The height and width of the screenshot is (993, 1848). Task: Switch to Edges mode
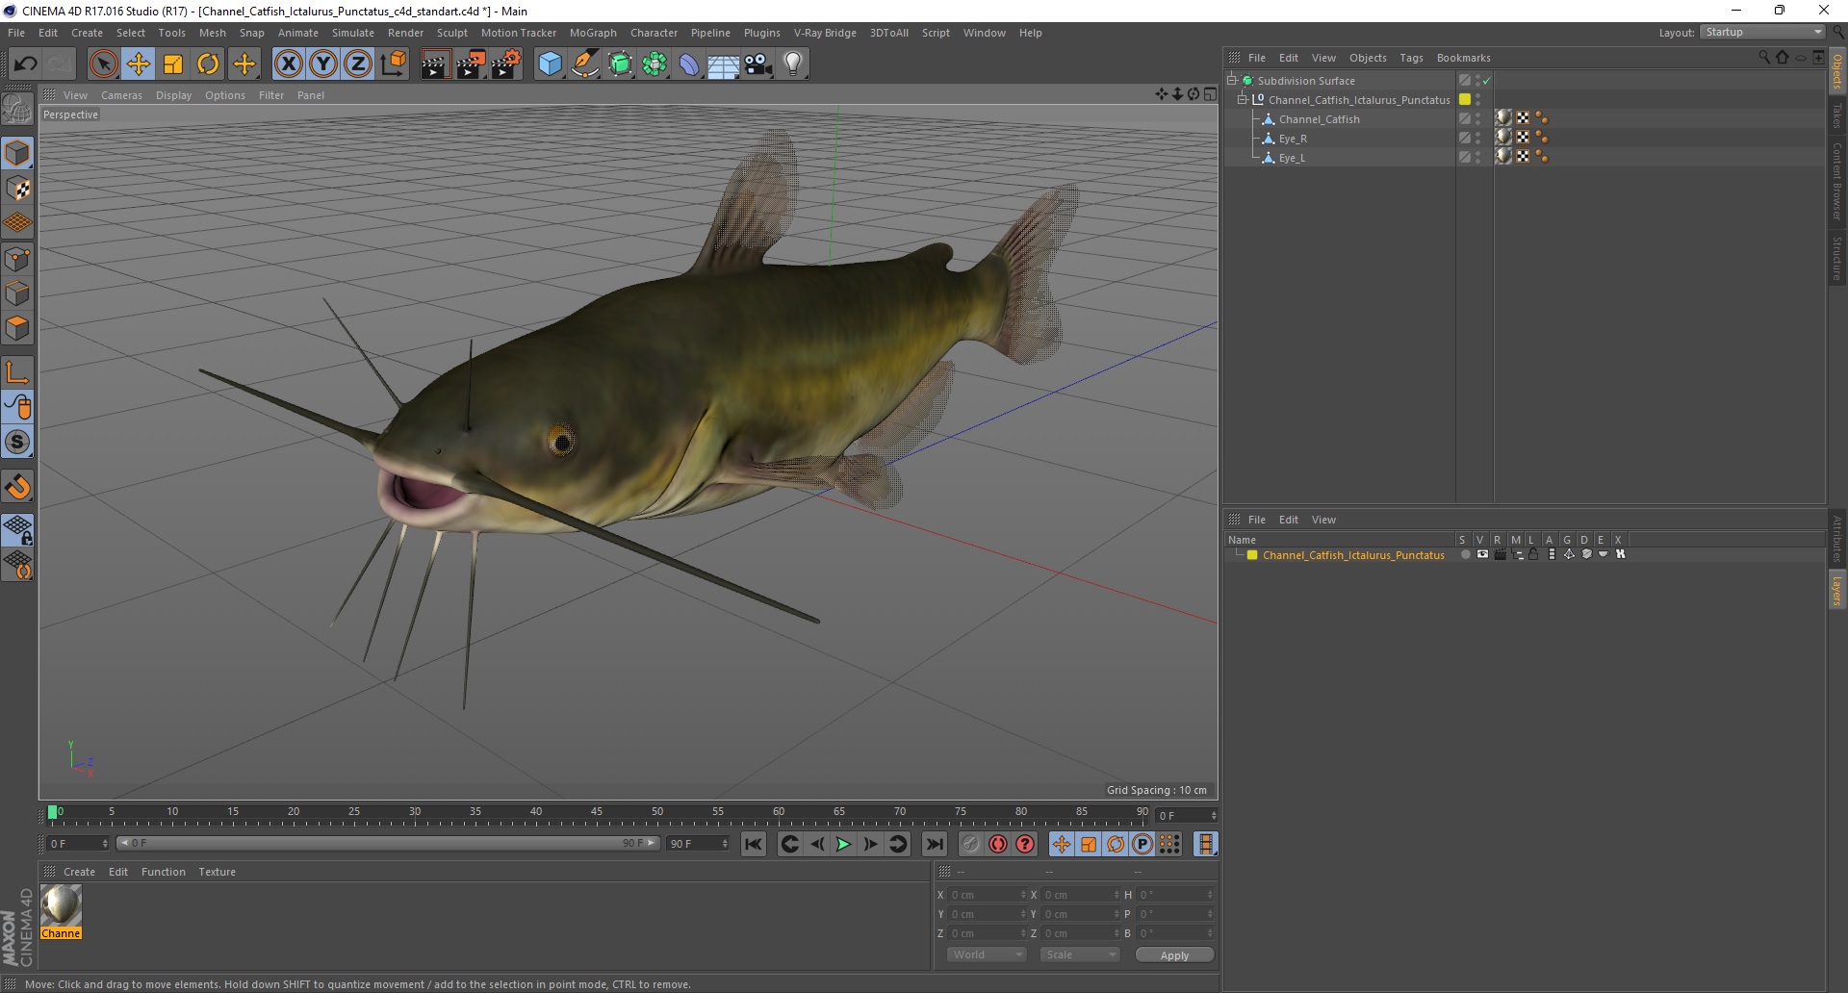[x=17, y=293]
